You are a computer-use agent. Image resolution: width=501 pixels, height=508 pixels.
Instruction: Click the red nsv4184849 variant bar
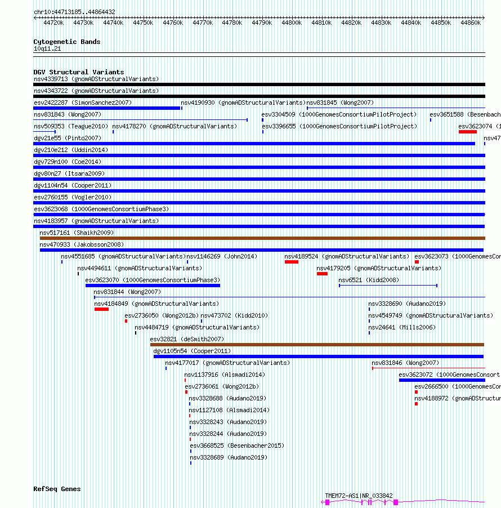pos(101,309)
